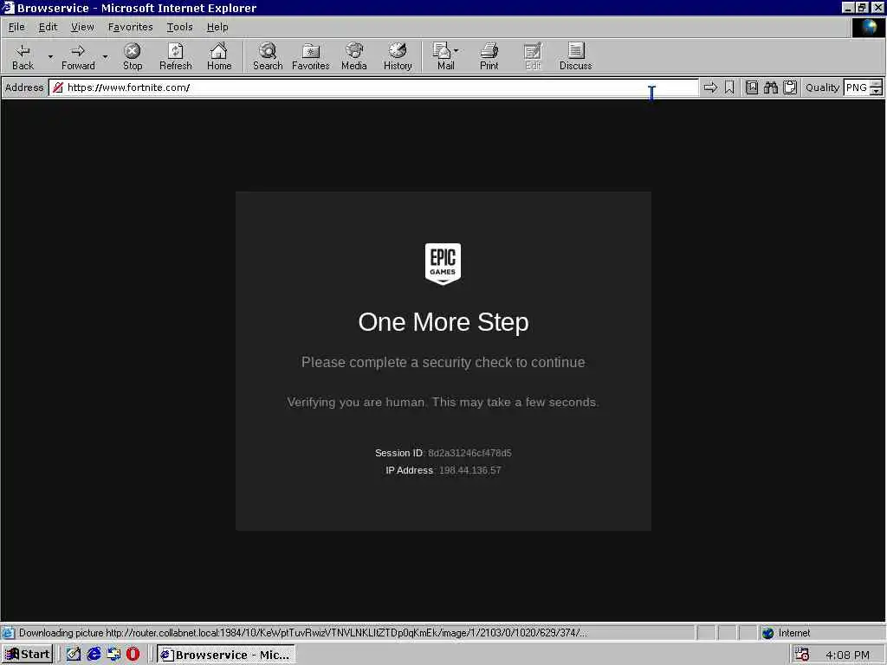887x665 pixels.
Task: Launch the notepad quick launch icon
Action: point(74,655)
